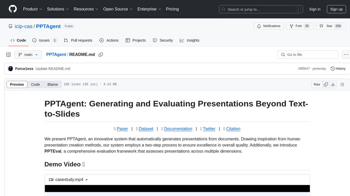Switch to the Pull requests tab
Image resolution: width=350 pixels, height=196 pixels.
coord(78,40)
